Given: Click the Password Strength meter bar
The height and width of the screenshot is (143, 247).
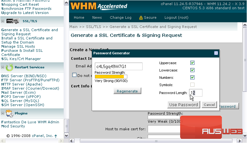Looking at the screenshot, I should click(111, 76).
